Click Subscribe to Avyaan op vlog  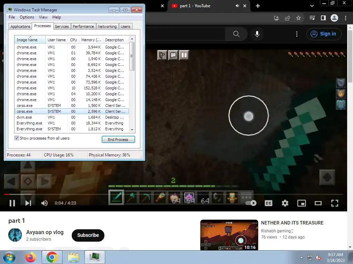click(88, 235)
